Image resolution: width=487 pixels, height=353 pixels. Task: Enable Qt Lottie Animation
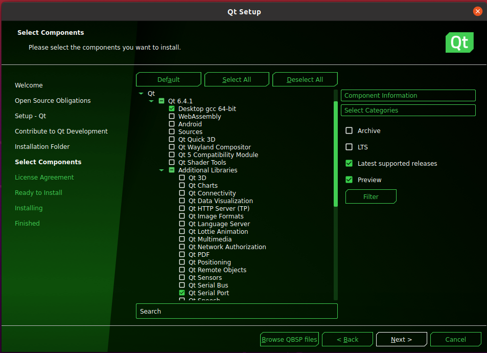click(182, 231)
